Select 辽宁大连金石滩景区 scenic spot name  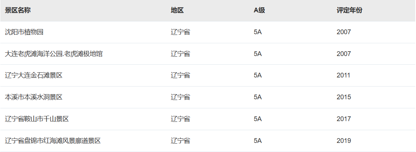[34, 76]
